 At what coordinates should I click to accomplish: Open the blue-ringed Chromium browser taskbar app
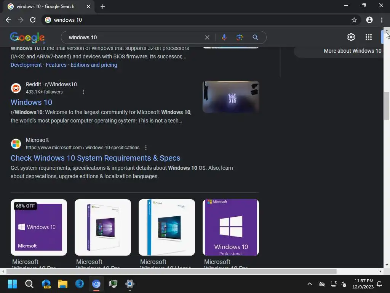pyautogui.click(x=96, y=284)
